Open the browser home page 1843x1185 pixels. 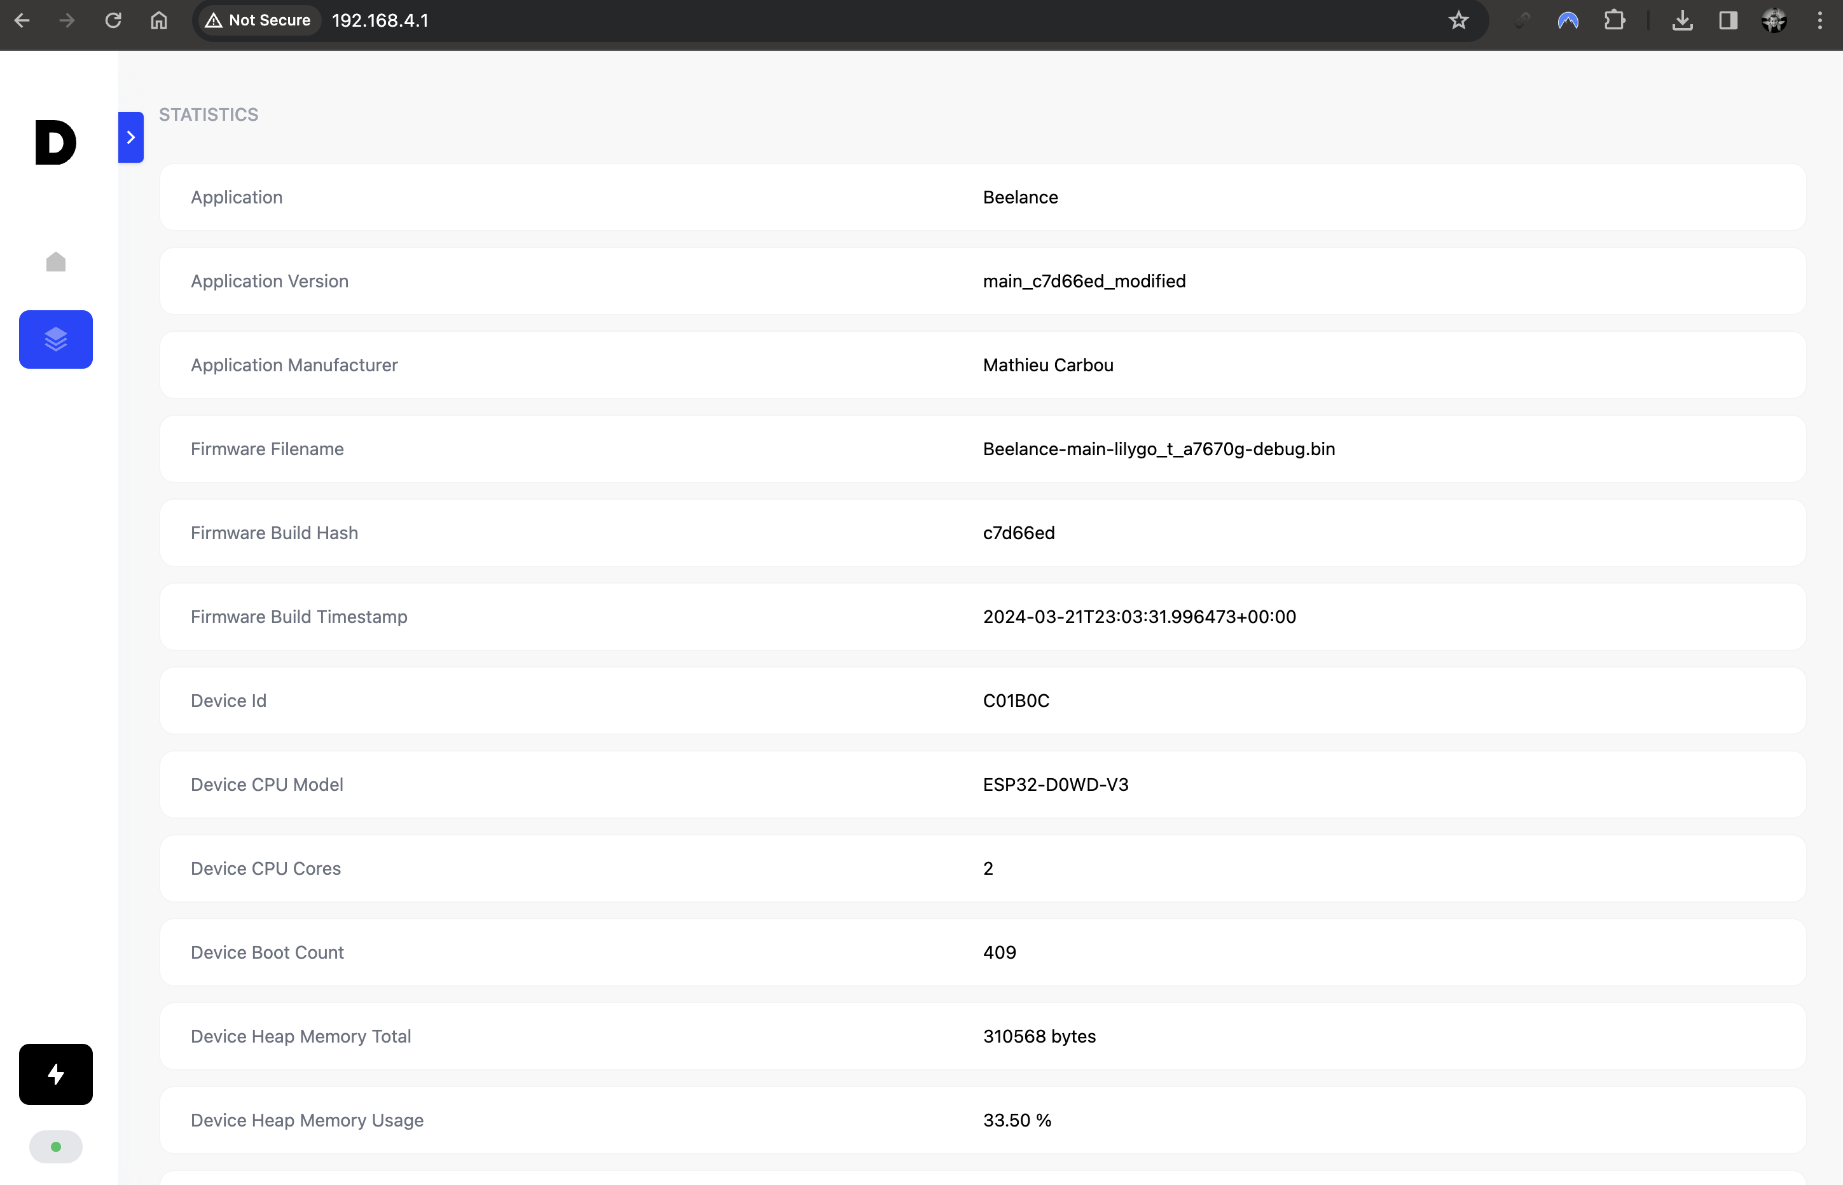tap(158, 21)
